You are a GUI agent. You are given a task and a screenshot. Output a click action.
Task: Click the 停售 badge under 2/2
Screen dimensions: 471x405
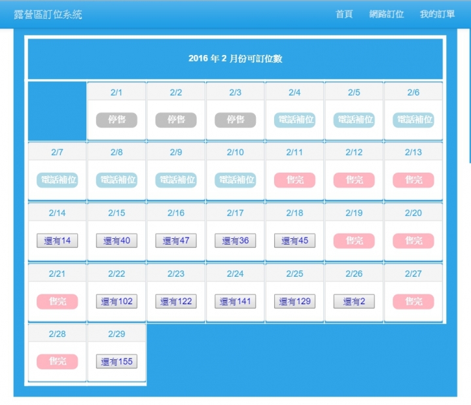[x=176, y=120]
